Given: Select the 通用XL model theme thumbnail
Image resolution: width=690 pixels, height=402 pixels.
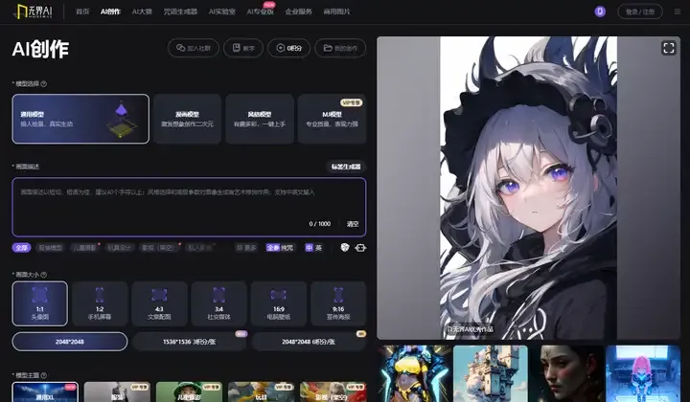Looking at the screenshot, I should point(45,391).
